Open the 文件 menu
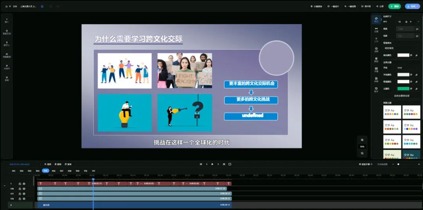The width and height of the screenshot is (423, 210). 15,6
